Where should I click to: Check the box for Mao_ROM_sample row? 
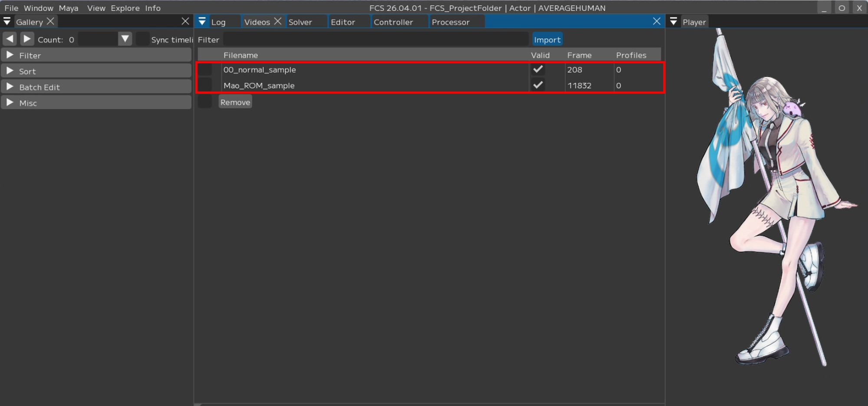[205, 85]
